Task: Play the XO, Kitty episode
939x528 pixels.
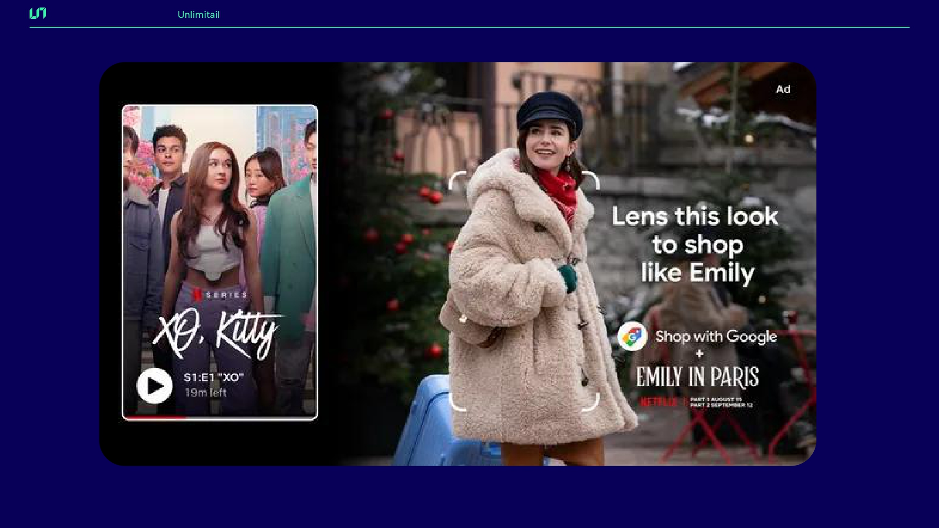Action: [x=155, y=386]
